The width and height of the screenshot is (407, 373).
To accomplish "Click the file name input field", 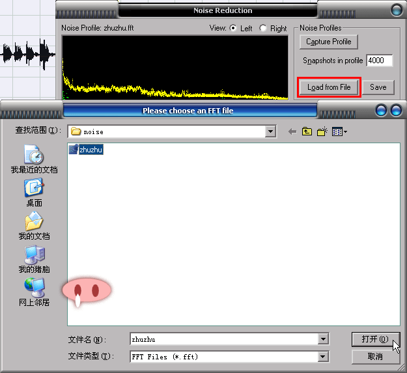I will 224,339.
